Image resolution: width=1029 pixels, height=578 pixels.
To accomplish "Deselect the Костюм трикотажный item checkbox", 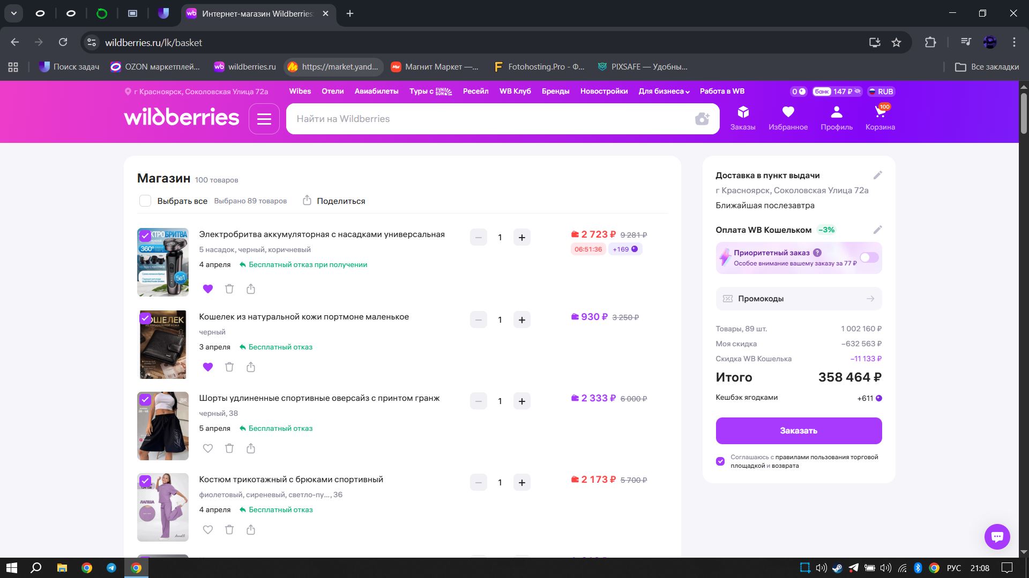I will point(145,481).
